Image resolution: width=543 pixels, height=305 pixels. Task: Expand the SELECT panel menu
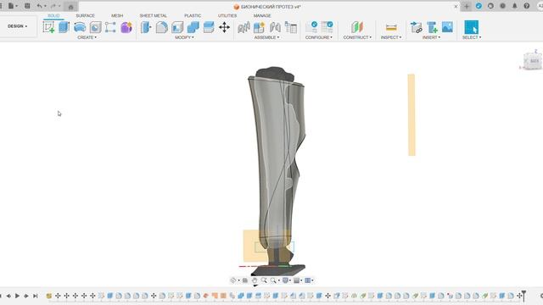tap(472, 37)
